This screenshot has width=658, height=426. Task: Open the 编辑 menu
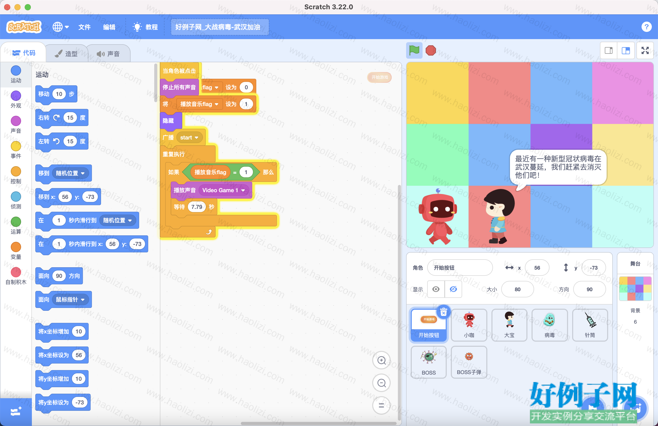[109, 27]
